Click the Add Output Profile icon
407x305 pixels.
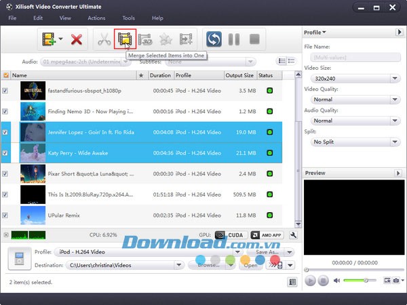tap(186, 39)
